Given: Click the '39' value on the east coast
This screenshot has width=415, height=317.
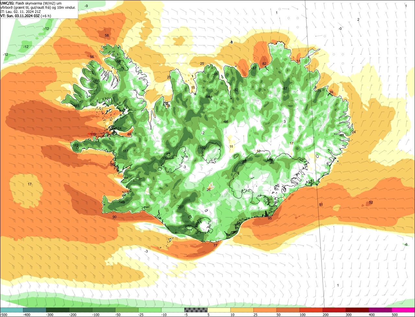Looking at the screenshot, I should pyautogui.click(x=331, y=92).
